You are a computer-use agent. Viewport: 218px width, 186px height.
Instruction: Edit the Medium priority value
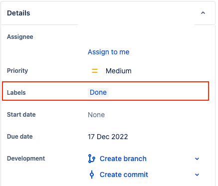[x=119, y=71]
